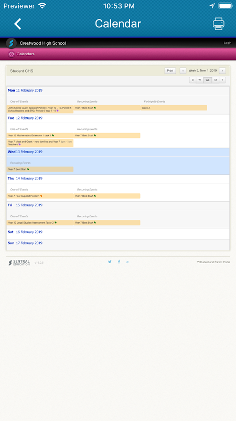The width and height of the screenshot is (236, 421).
Task: Open Year 12 Legal Studies Assessment Task
Action: pyautogui.click(x=40, y=223)
